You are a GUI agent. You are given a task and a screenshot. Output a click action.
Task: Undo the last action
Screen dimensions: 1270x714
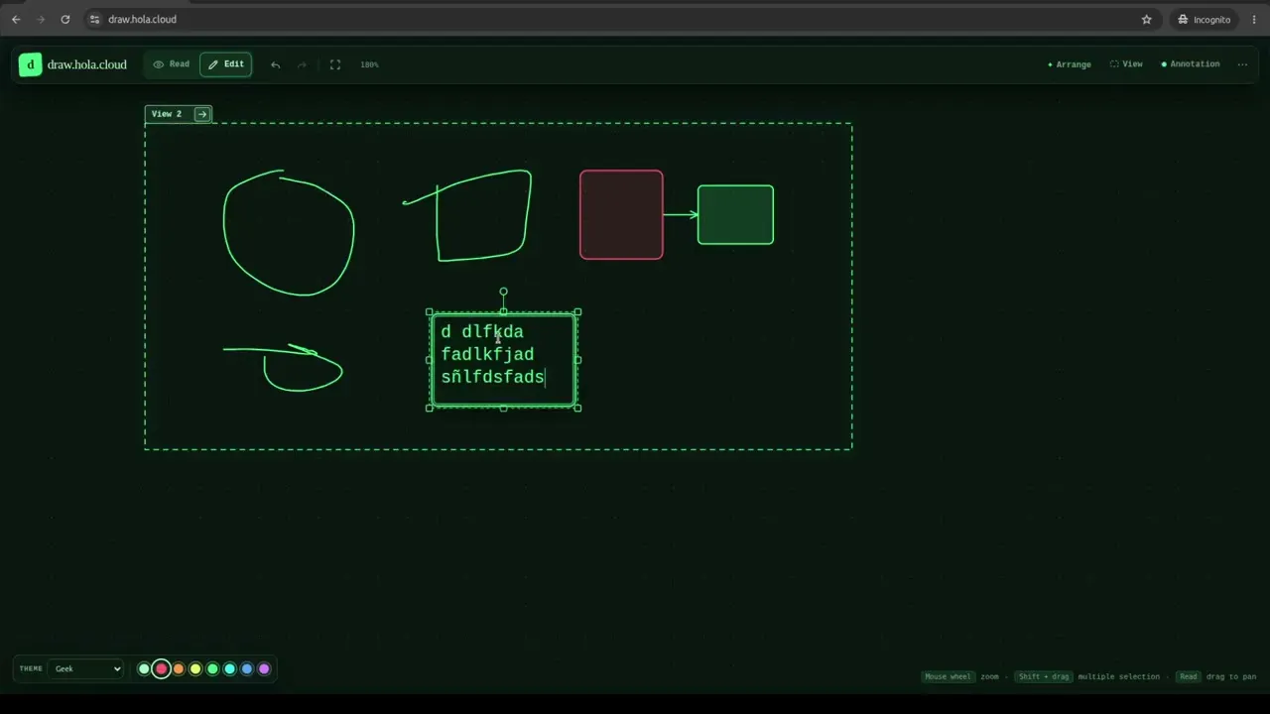pos(275,64)
